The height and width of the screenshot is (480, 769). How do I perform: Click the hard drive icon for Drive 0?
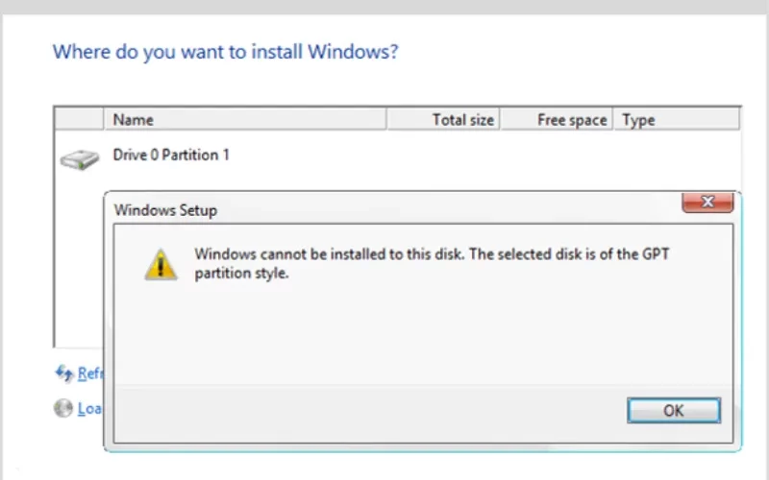(79, 159)
